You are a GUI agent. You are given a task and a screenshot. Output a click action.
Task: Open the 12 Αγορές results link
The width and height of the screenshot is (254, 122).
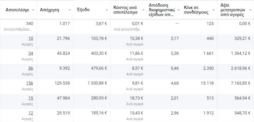31,113
